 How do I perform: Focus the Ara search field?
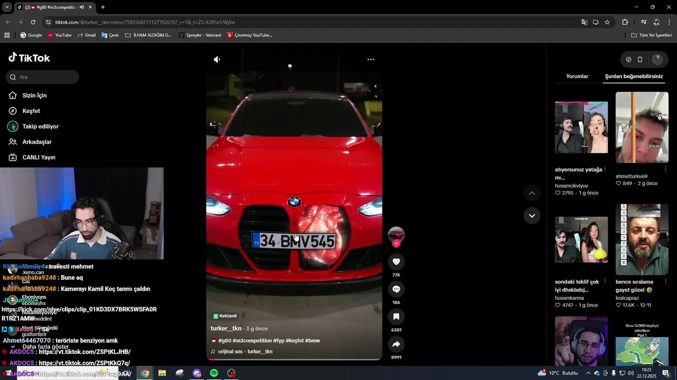click(42, 77)
